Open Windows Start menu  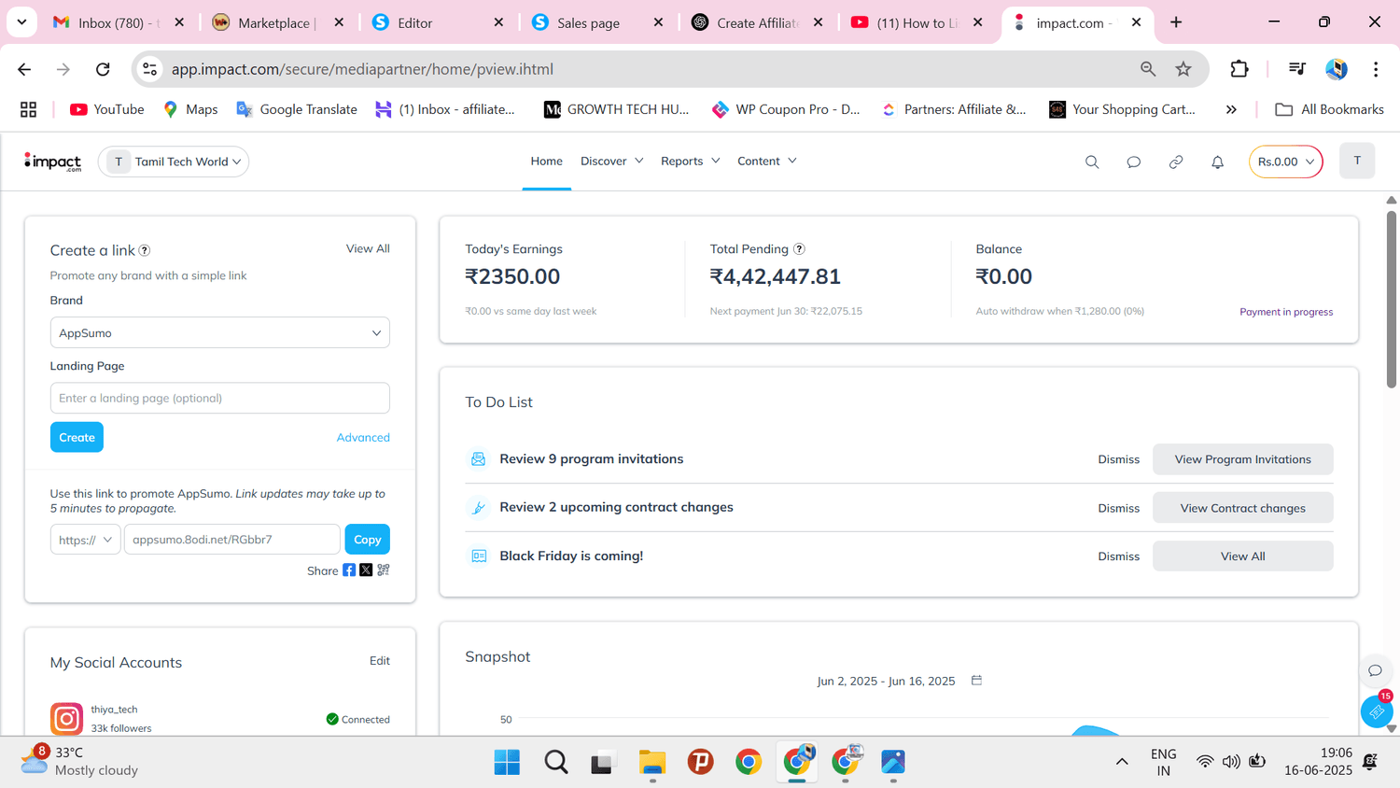507,762
